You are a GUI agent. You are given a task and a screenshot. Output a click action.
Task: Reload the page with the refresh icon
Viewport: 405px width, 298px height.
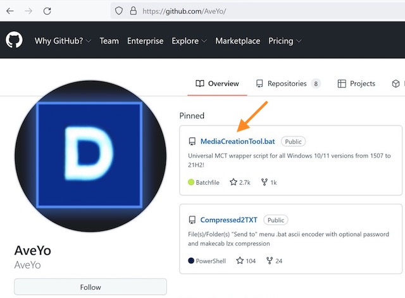[48, 11]
